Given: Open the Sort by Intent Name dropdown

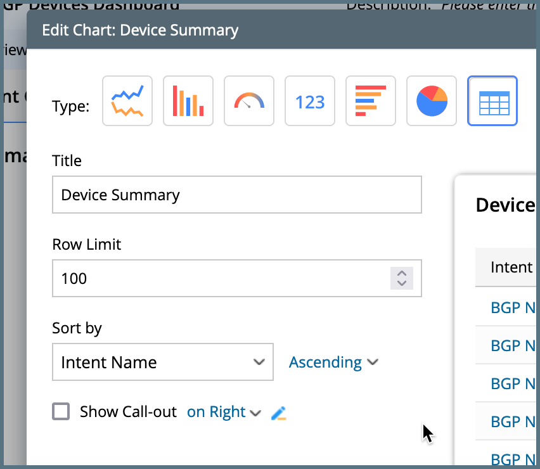Looking at the screenshot, I should tap(163, 363).
